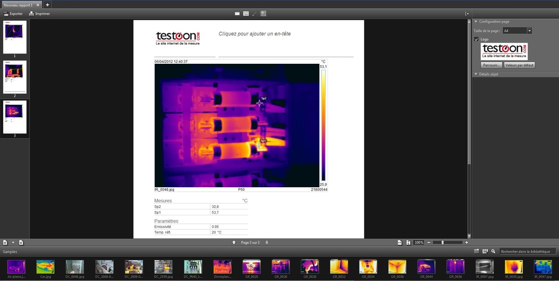The height and width of the screenshot is (281, 559).
Task: Select GR_0020 sample thumbnail
Action: 252,266
